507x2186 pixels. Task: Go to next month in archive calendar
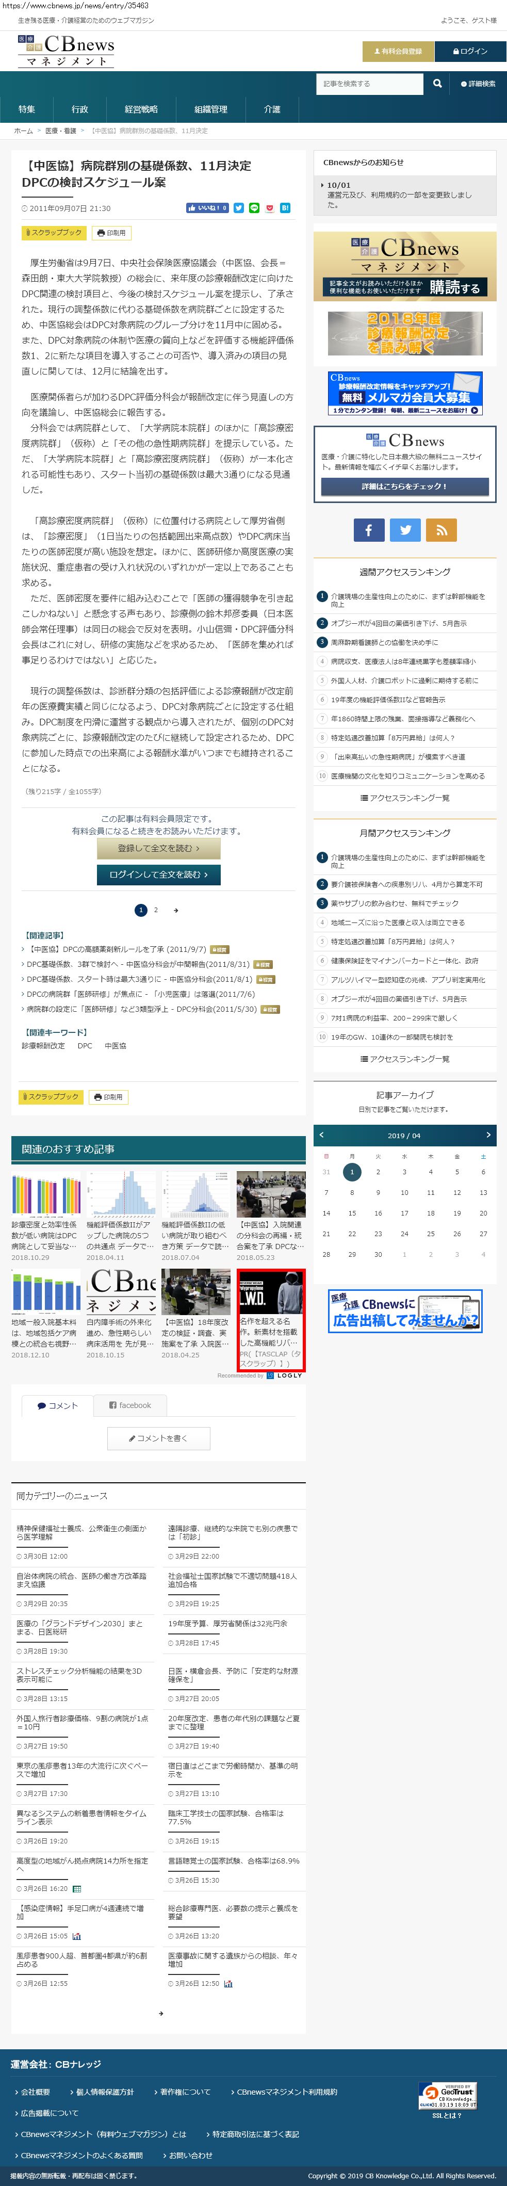(487, 1135)
